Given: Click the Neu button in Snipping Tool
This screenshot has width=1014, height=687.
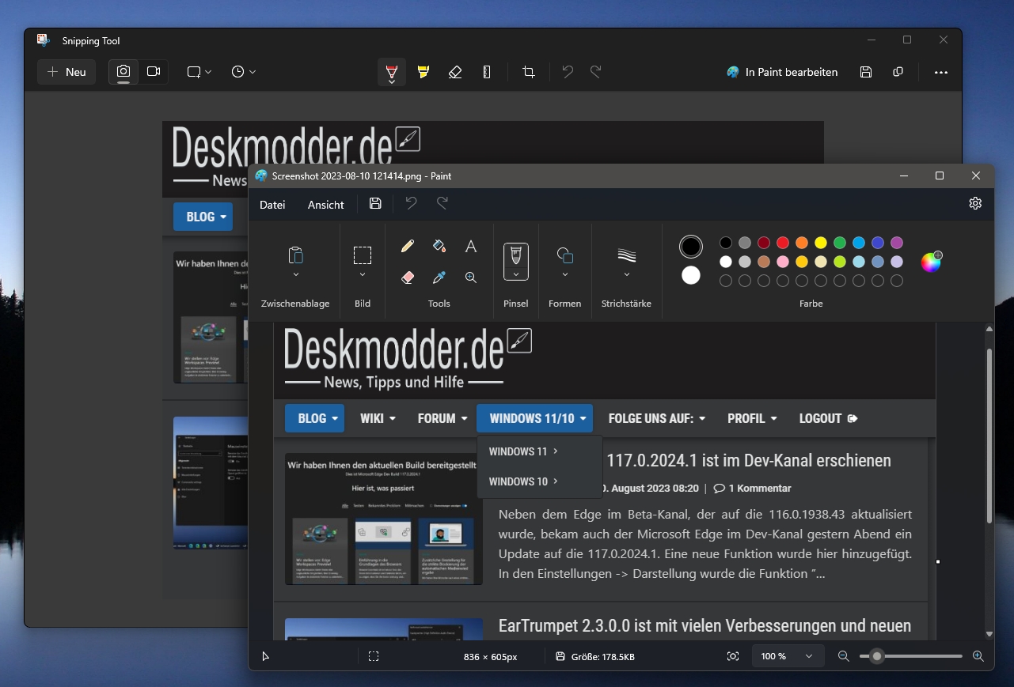Looking at the screenshot, I should point(66,72).
